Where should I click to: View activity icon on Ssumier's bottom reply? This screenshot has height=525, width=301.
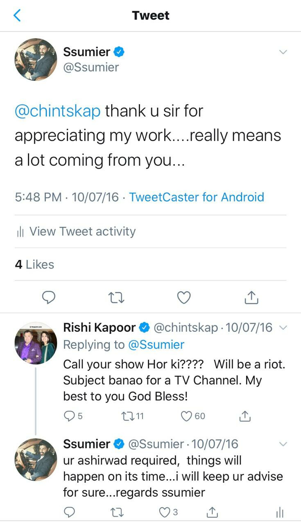pyautogui.click(x=280, y=512)
